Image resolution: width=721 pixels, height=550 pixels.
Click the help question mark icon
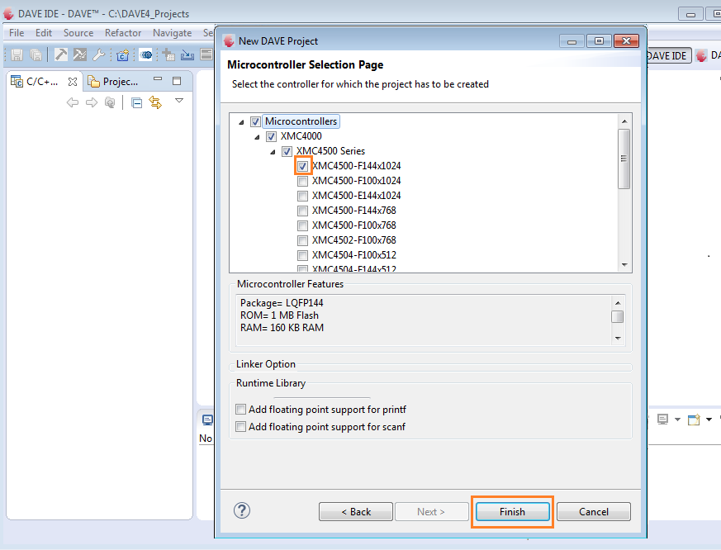[242, 510]
